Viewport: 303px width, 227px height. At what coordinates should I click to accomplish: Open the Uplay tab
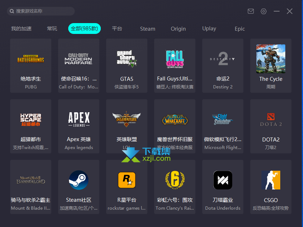click(209, 29)
